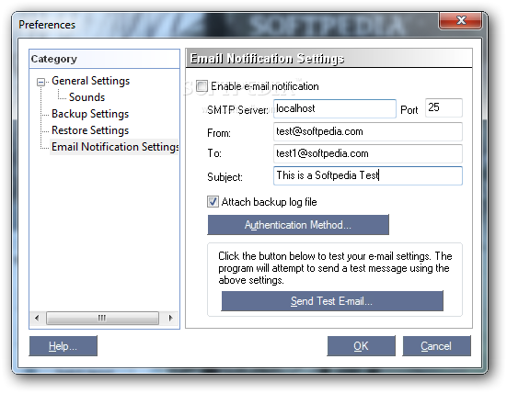Click the Email Notification Settings panel heading
The width and height of the screenshot is (507, 393).
tap(267, 59)
